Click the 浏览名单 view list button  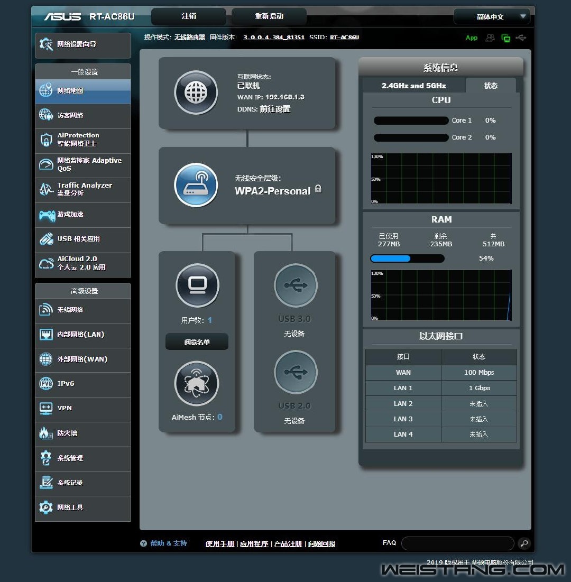197,342
